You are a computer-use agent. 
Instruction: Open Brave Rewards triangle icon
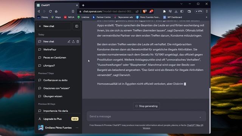click(x=151, y=11)
